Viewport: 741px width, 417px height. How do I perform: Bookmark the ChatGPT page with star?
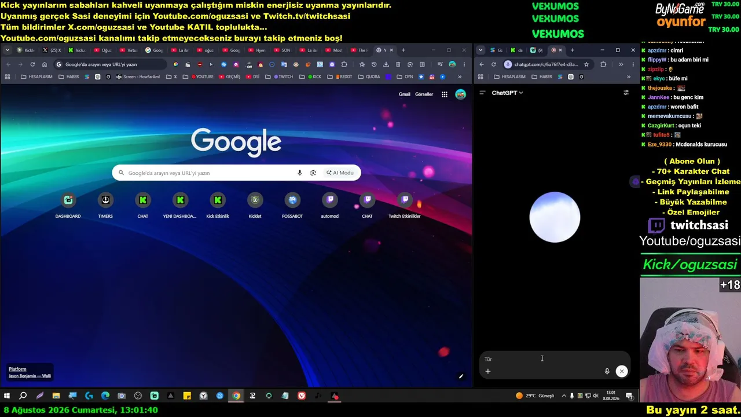pyautogui.click(x=586, y=64)
